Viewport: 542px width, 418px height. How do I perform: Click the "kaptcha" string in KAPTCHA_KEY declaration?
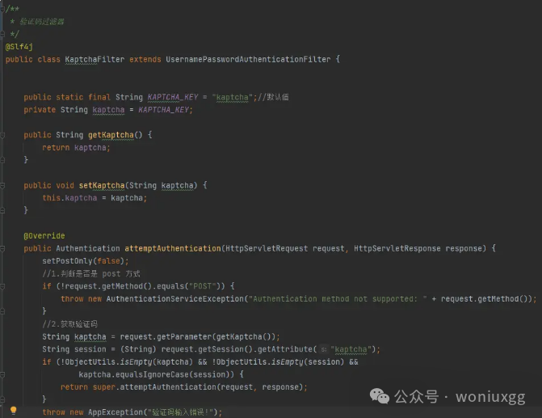click(233, 97)
